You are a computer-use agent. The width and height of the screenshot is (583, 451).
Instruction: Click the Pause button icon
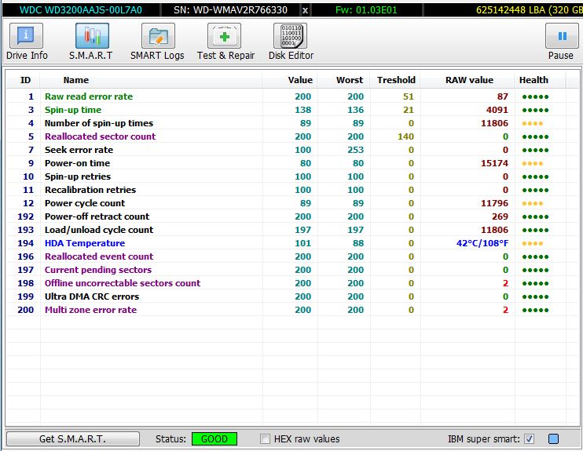pos(562,36)
